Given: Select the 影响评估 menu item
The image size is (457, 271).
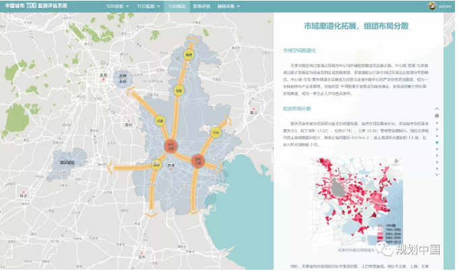Looking at the screenshot, I should click(x=201, y=5).
